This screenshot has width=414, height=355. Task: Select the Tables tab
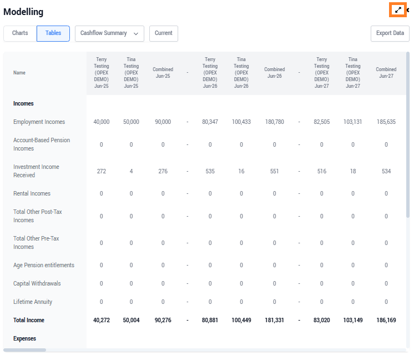pyautogui.click(x=53, y=33)
